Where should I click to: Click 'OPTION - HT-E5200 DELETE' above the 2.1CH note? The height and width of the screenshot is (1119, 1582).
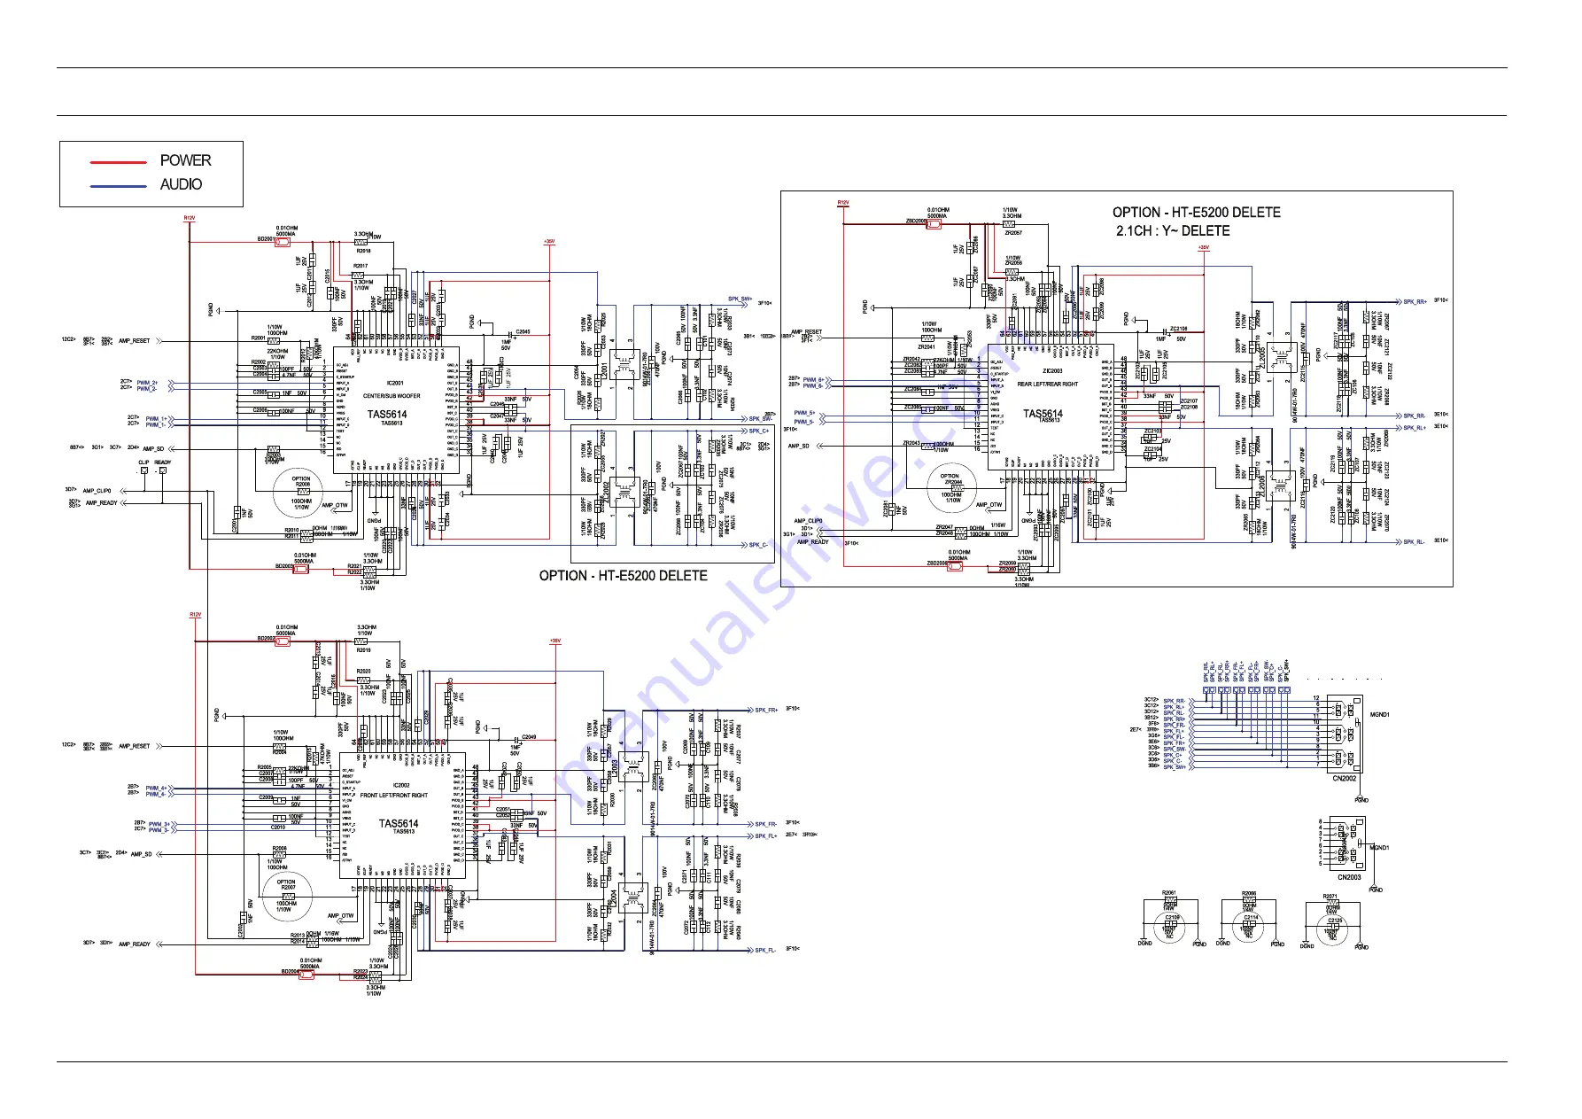click(x=1197, y=213)
